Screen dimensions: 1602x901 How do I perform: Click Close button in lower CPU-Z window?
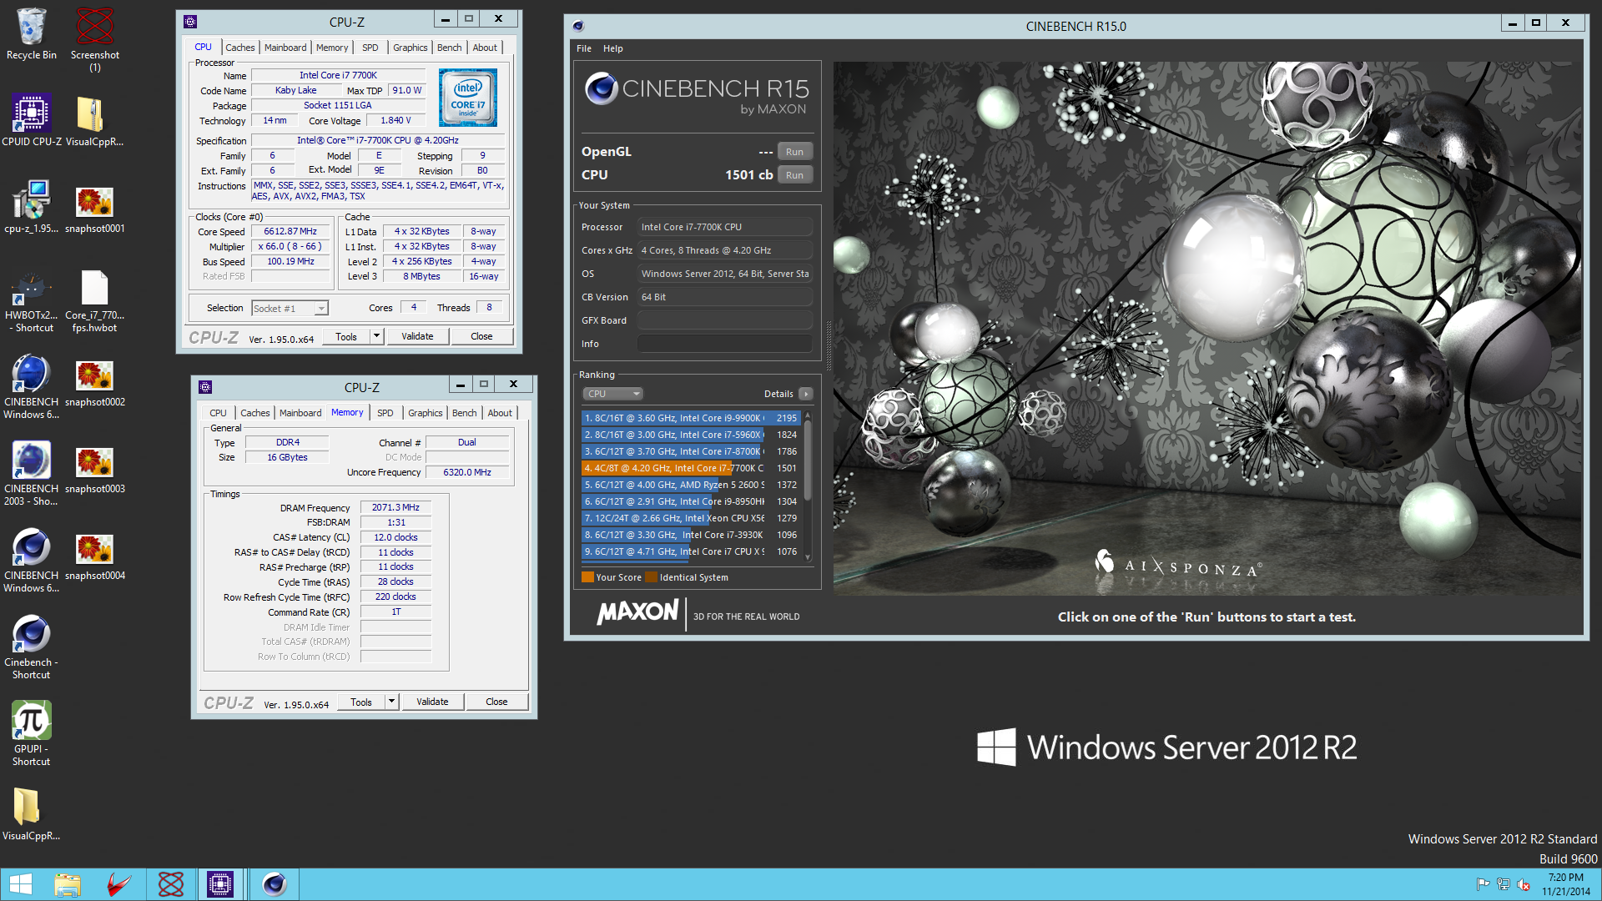tap(496, 702)
